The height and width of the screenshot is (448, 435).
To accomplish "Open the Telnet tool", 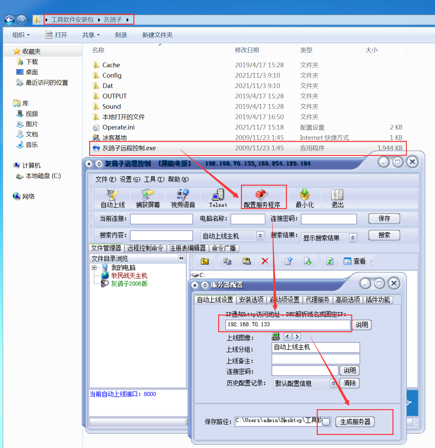I will tap(218, 199).
